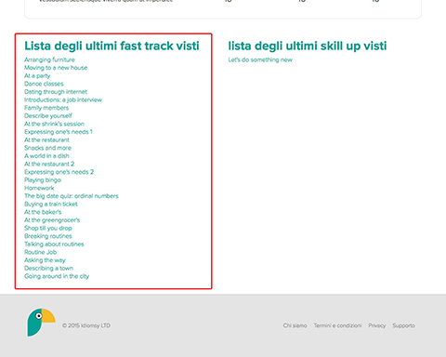This screenshot has height=357, width=446.
Task: Select At the greengrocer's lesson
Action: pyautogui.click(x=52, y=220)
